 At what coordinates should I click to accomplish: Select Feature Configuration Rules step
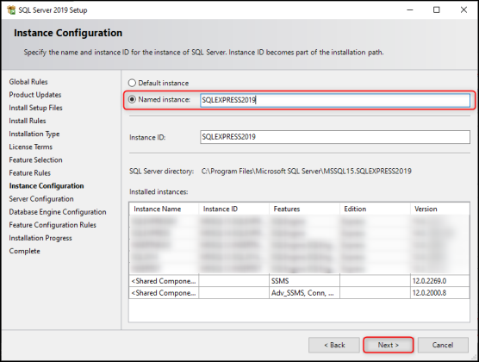click(53, 225)
